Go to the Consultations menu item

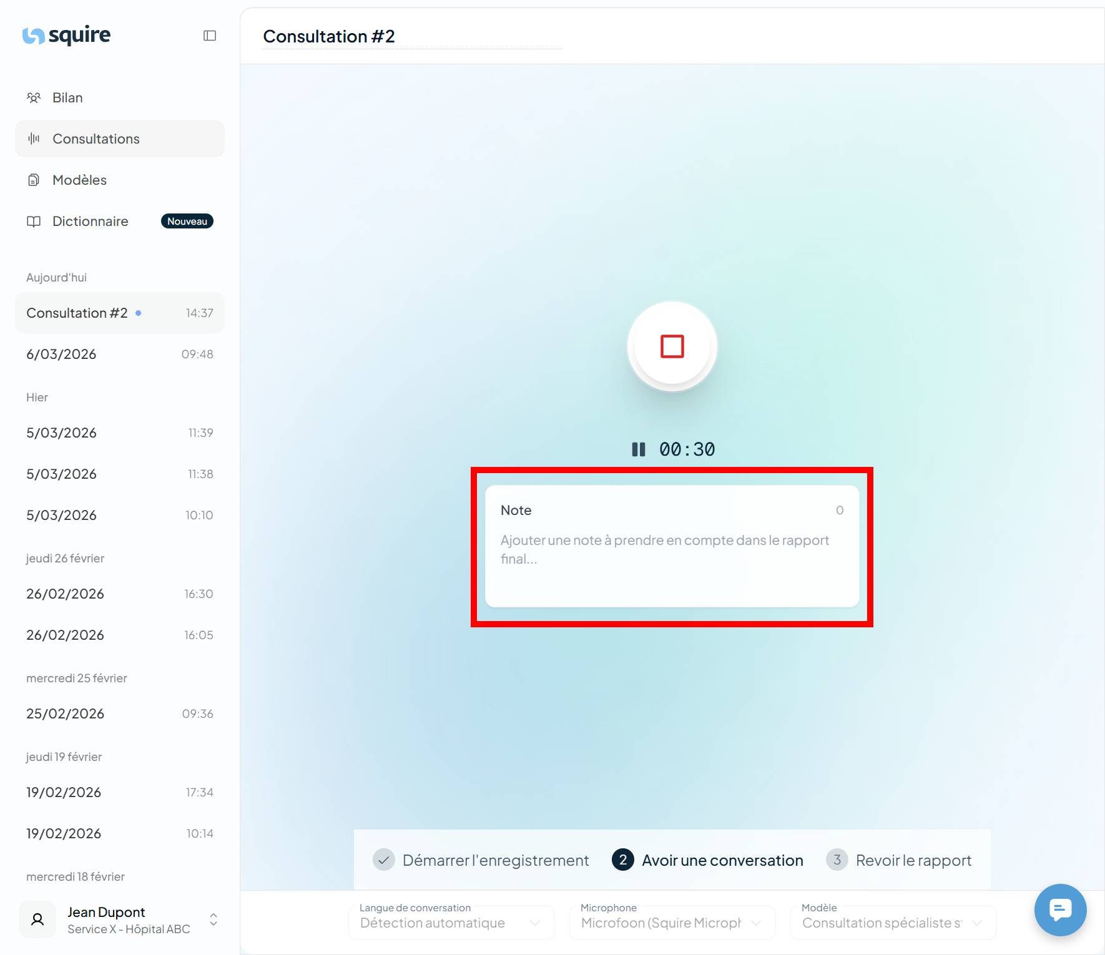coord(96,139)
